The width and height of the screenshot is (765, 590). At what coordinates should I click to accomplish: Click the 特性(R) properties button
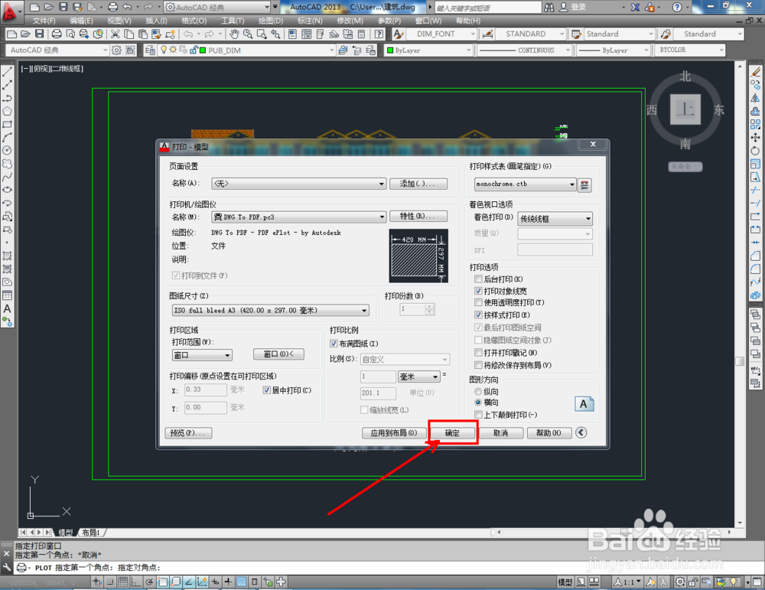coord(418,217)
